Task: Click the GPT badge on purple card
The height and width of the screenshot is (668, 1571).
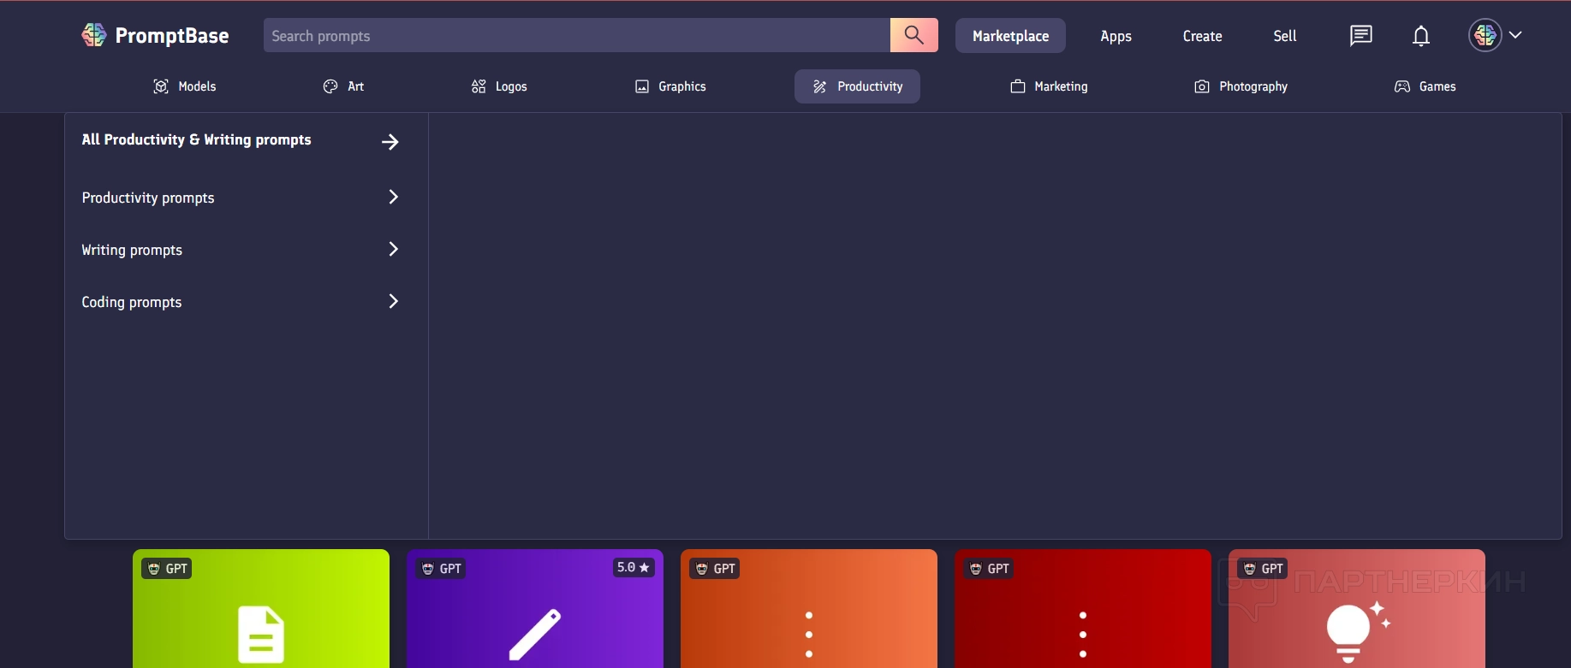Action: (x=440, y=569)
